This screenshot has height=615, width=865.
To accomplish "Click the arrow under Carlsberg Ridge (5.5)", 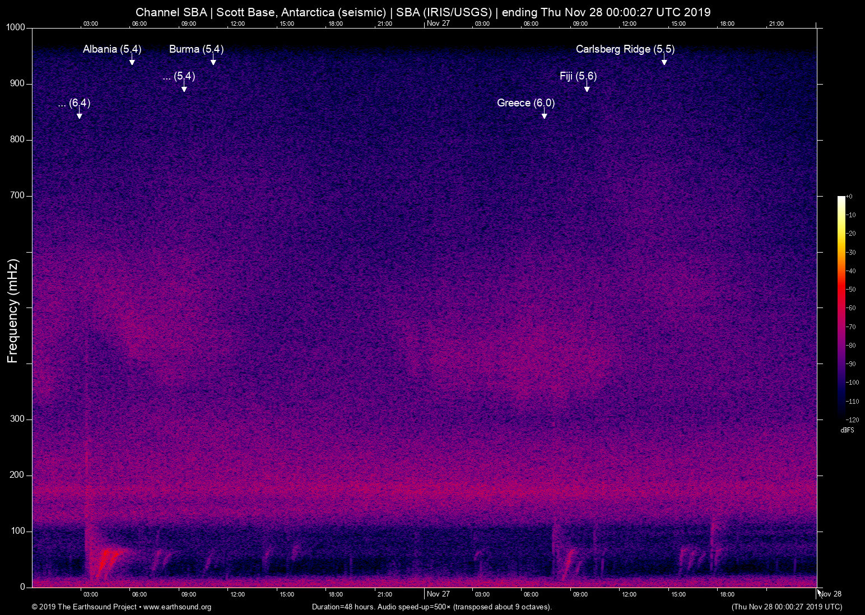I will (664, 60).
